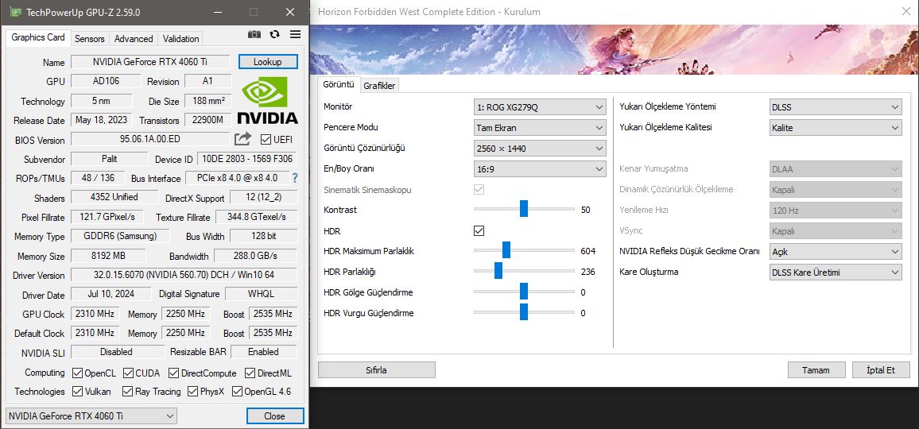This screenshot has height=429, width=919.
Task: Adjust the HDR Parlaklığı slider
Action: pos(498,272)
